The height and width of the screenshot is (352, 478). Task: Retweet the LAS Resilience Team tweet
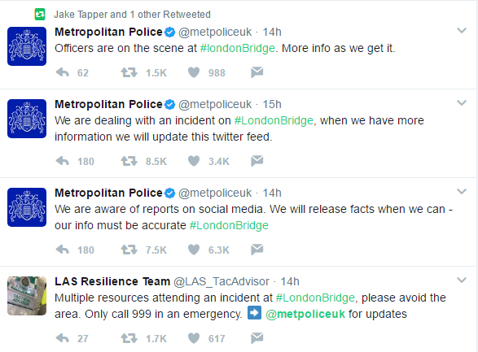[129, 338]
